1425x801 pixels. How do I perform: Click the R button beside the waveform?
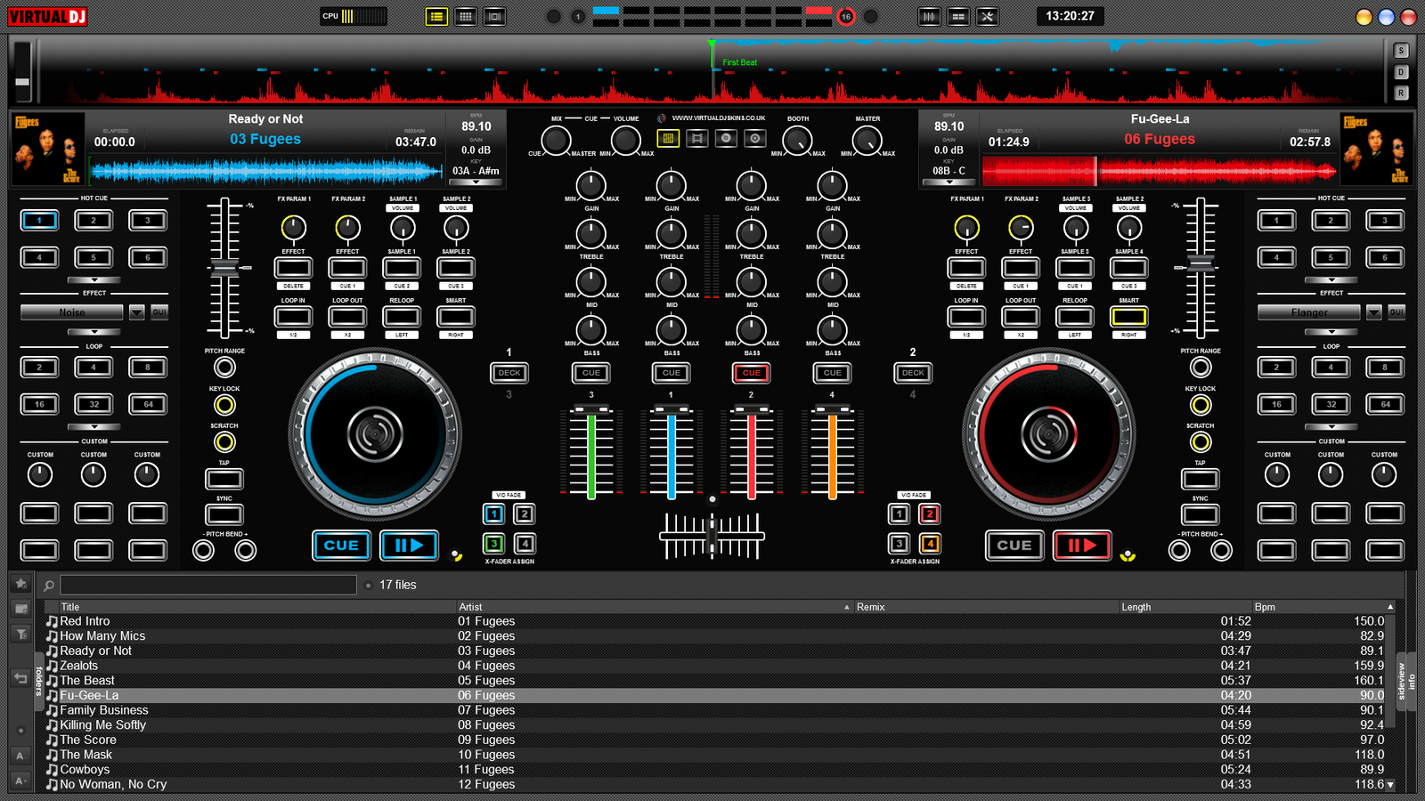pos(1401,93)
